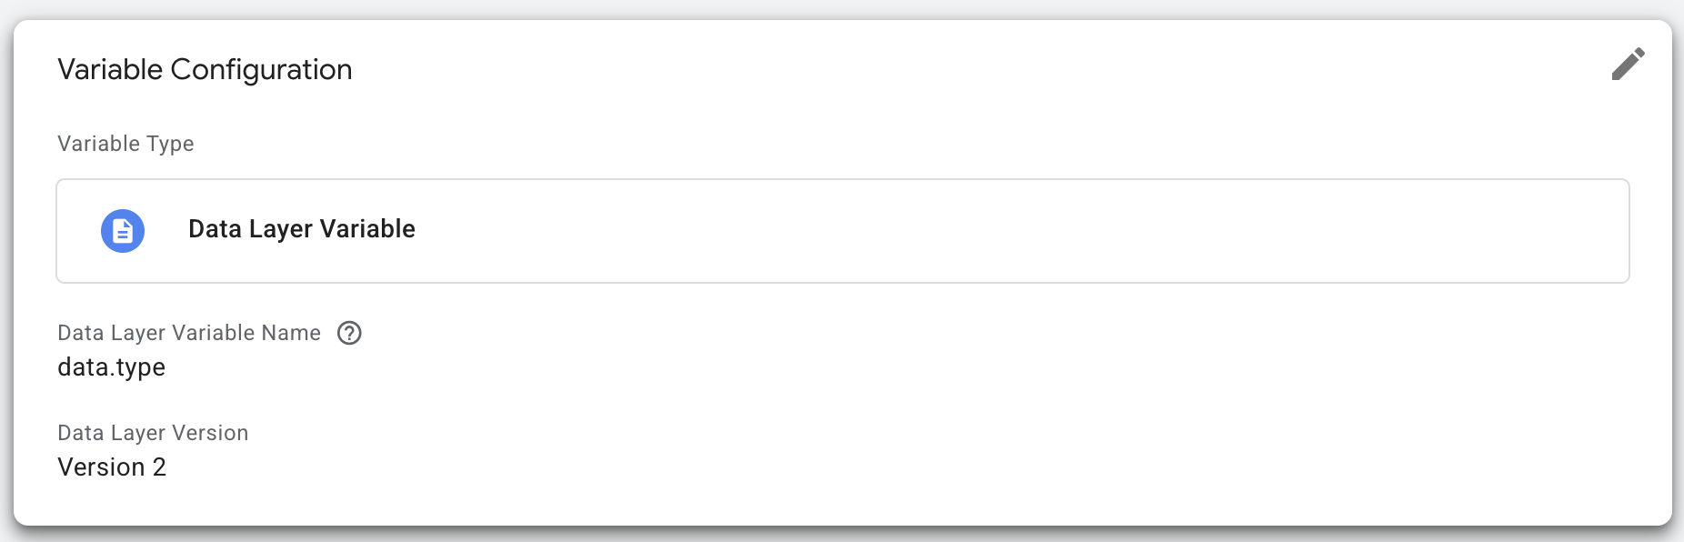Click the digit 2 in Version 2
Viewport: 1684px width, 542px height.
[x=159, y=467]
